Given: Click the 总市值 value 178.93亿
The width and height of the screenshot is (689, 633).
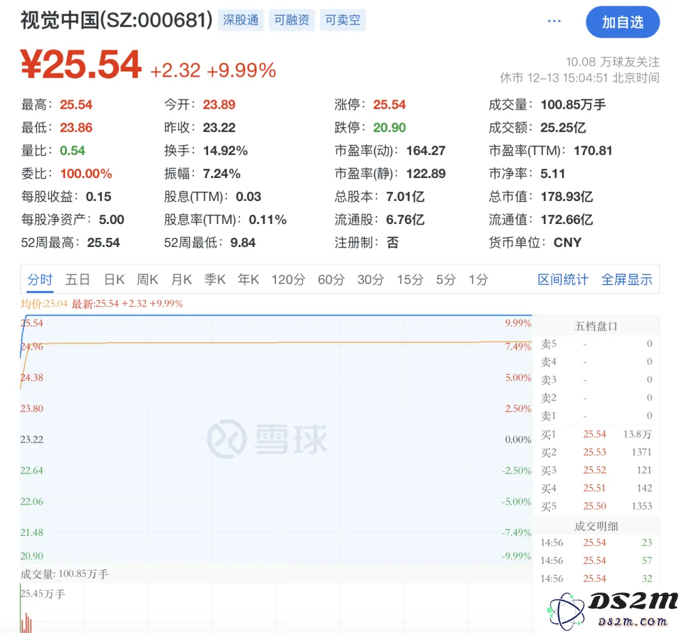Looking at the screenshot, I should point(567,197).
